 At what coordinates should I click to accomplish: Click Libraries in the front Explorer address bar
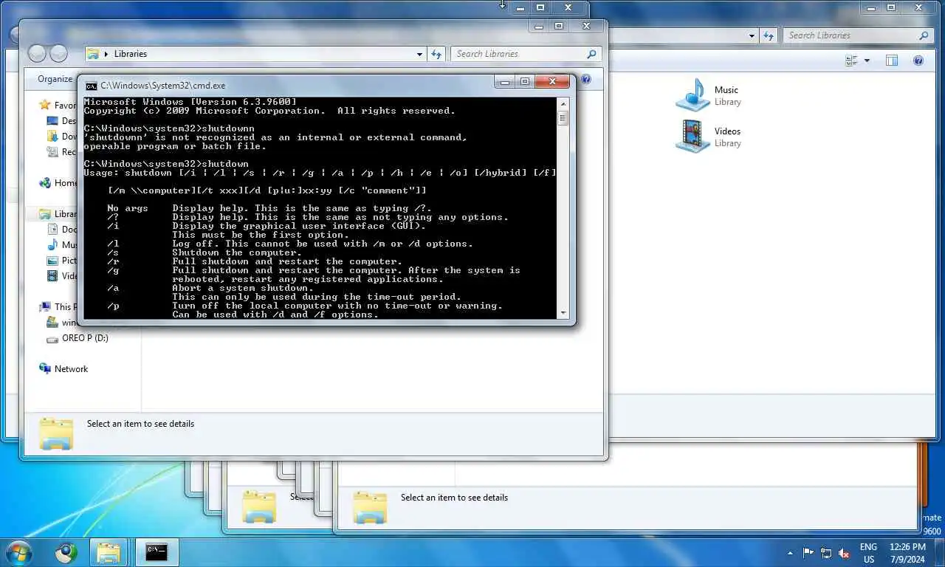click(131, 54)
